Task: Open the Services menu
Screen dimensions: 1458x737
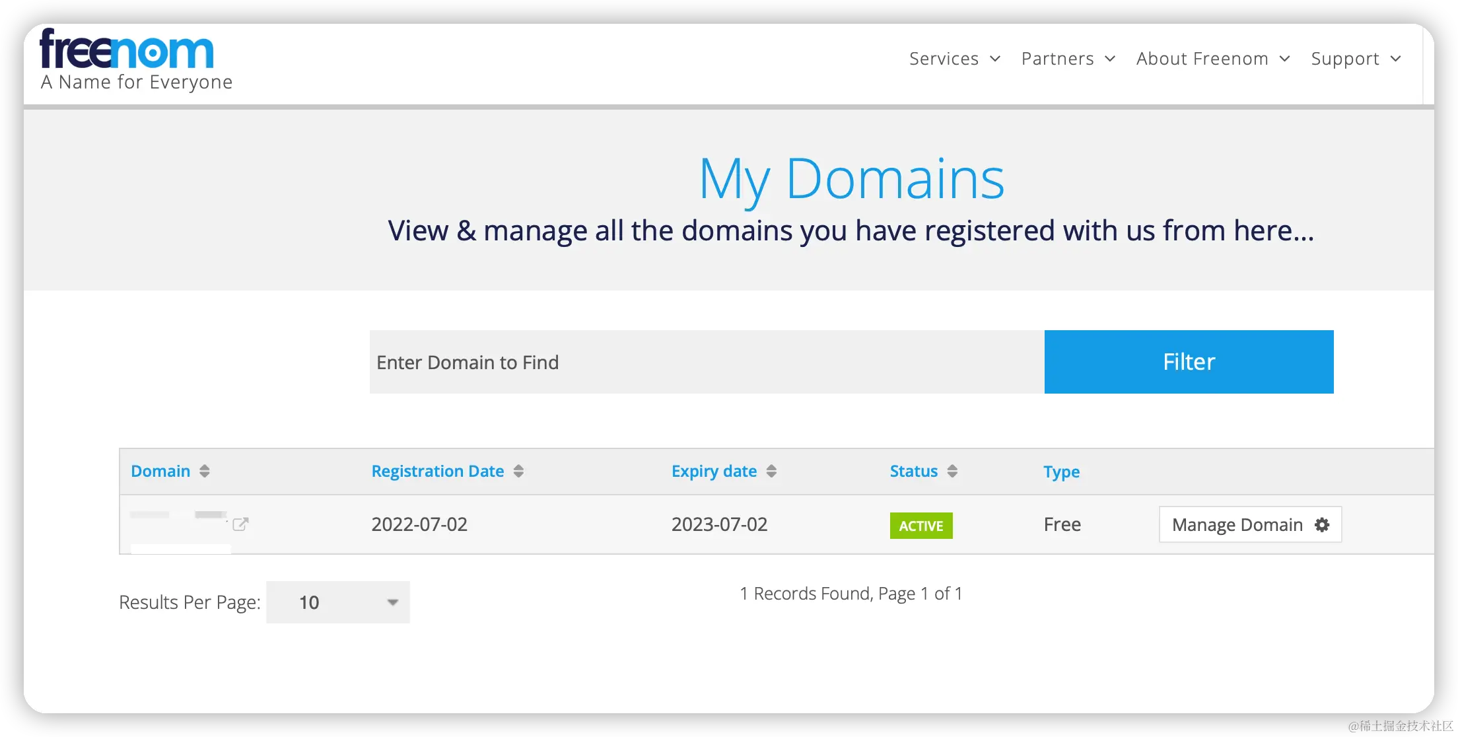Action: click(944, 59)
